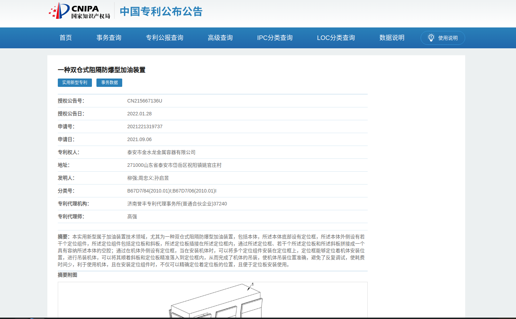Open 数据说明 in the nav bar

pos(392,38)
